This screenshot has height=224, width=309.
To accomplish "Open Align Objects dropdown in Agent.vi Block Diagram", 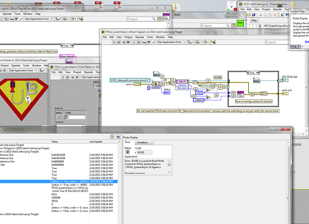I will 58,19.
